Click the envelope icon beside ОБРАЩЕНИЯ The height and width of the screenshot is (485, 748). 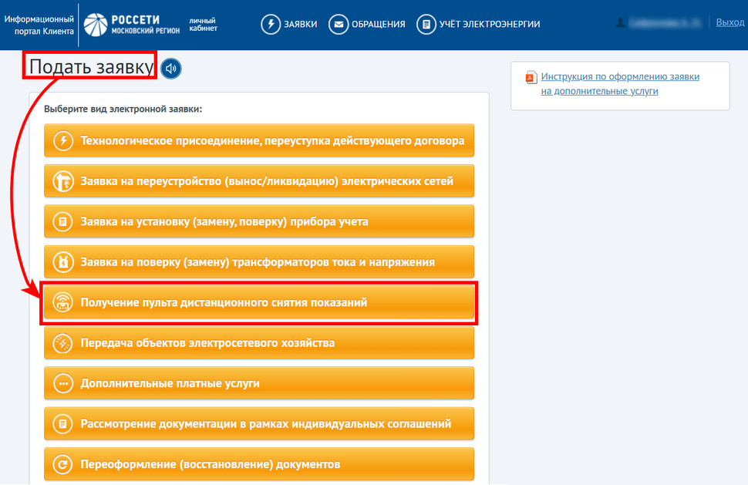[339, 25]
